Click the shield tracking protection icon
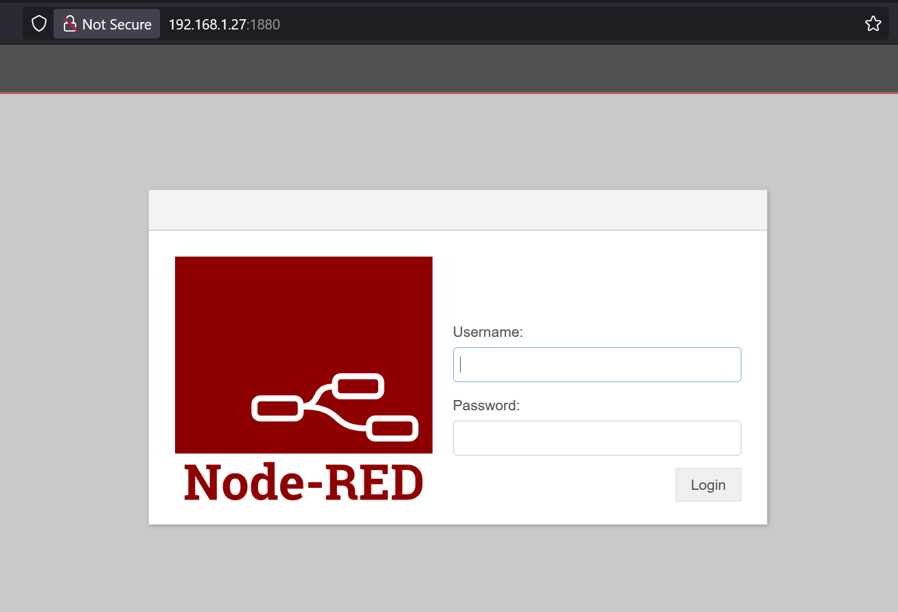Screen dimensions: 898x612 (x=39, y=24)
